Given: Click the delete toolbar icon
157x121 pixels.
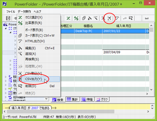Looking at the screenshot, I should tap(131, 18).
